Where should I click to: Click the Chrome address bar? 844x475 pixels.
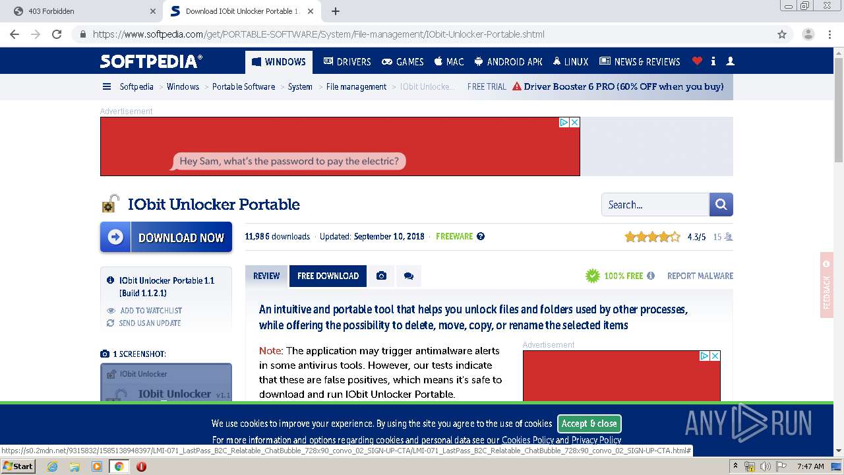point(422,34)
